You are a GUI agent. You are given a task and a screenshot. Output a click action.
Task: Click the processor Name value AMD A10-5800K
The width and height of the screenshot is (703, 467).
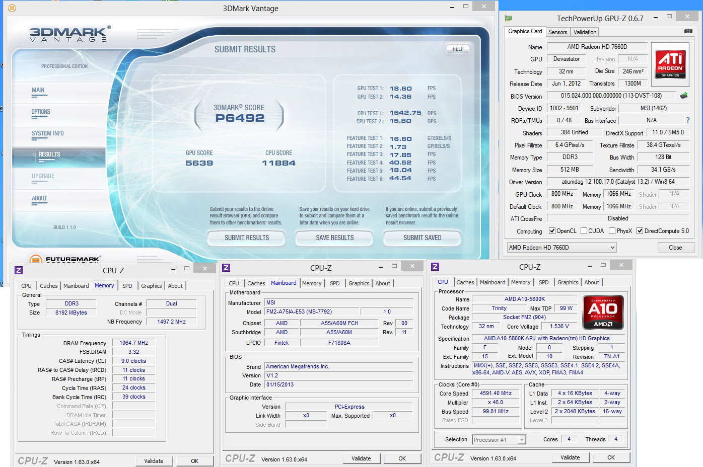pos(525,299)
